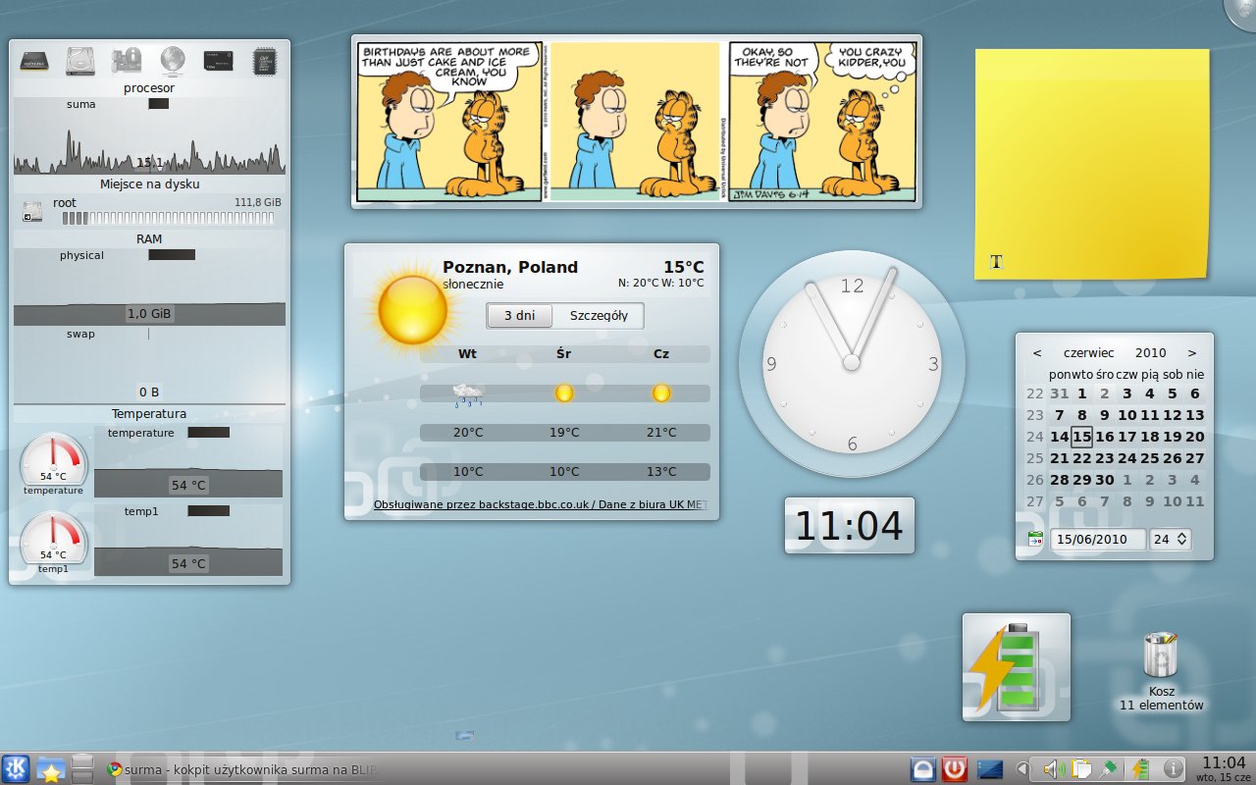The height and width of the screenshot is (785, 1256).
Task: Click the blue show desktop panel icon
Action: [x=988, y=769]
